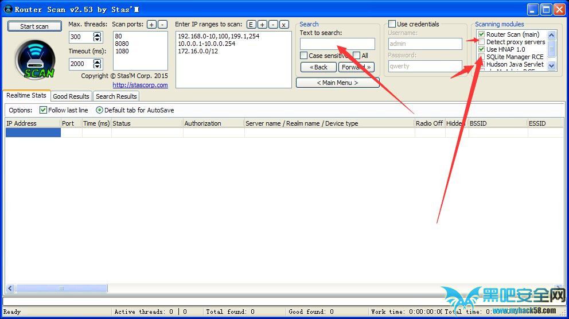The image size is (569, 319).
Task: Remove an IP range with minus button
Action: (x=273, y=24)
